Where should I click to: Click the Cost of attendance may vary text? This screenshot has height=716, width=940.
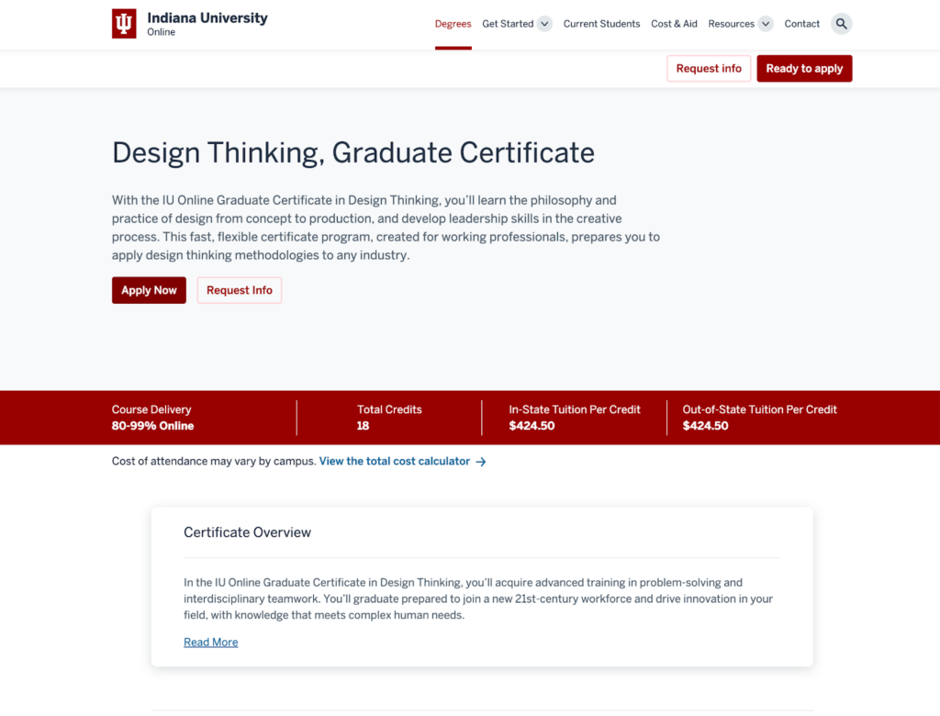pyautogui.click(x=213, y=461)
